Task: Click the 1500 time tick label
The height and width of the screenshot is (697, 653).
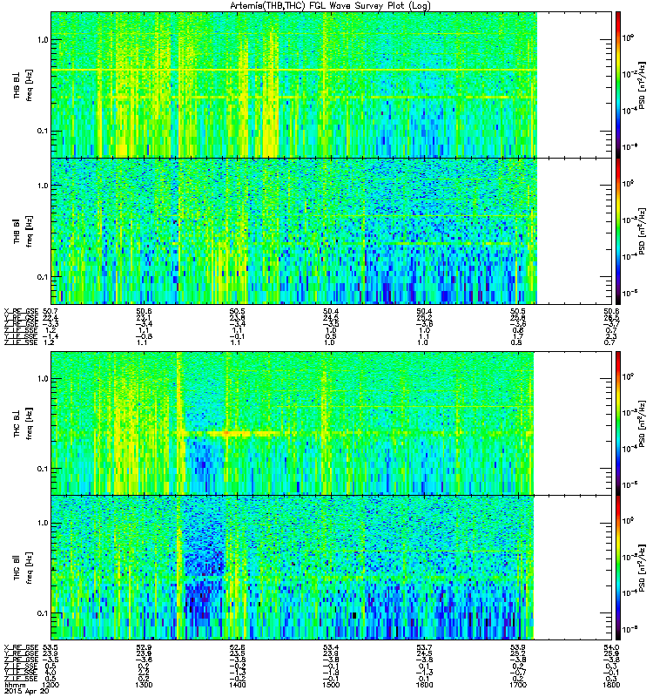Action: (331, 685)
